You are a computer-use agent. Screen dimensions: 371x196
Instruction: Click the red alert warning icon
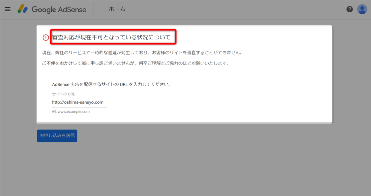click(x=46, y=37)
